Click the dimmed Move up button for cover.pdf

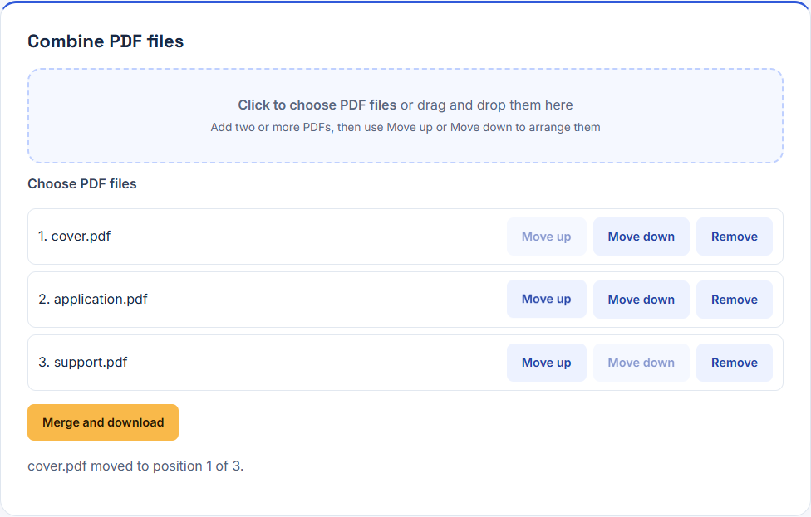point(546,237)
